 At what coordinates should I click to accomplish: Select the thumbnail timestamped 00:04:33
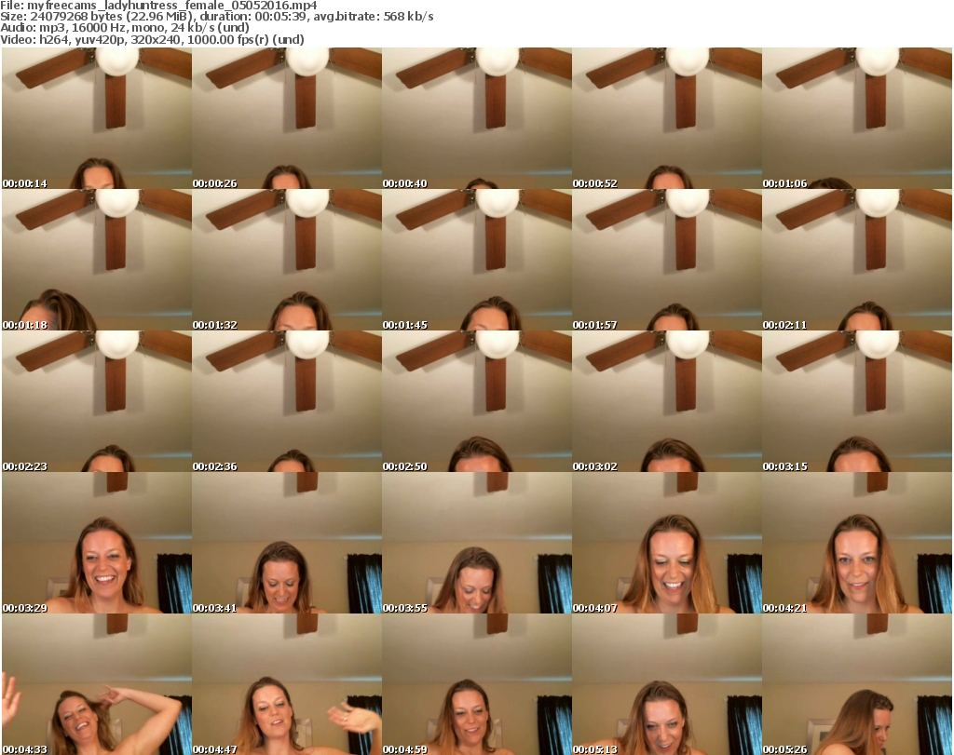[97, 684]
